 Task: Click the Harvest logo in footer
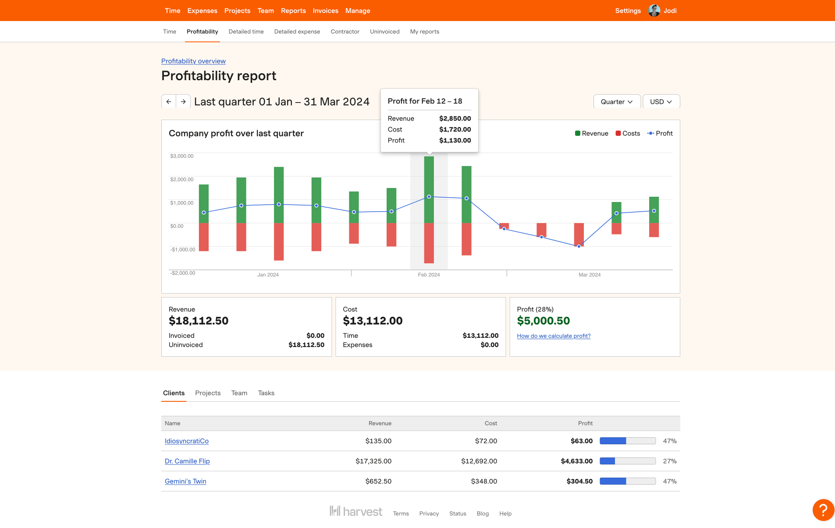(356, 511)
